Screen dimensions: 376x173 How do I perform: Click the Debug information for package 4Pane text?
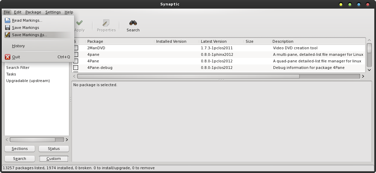[x=309, y=68]
